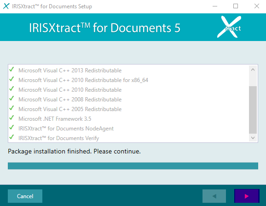Click the IRISXtract title bar app icon

6,6
